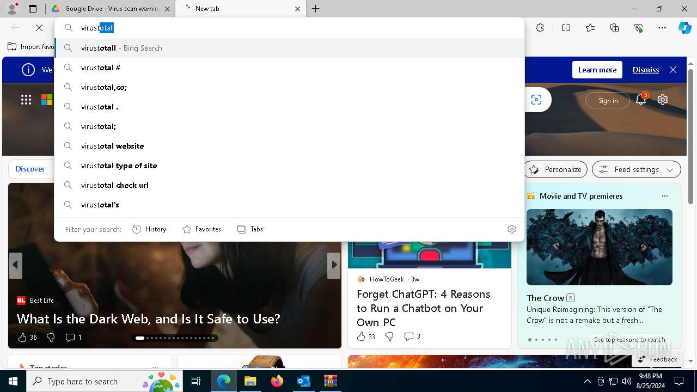The height and width of the screenshot is (392, 697).
Task: Click the taskbar search box
Action: click(x=105, y=381)
